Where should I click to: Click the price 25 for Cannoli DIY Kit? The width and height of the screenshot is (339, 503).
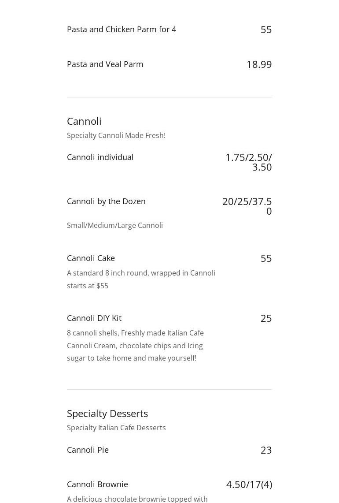pyautogui.click(x=266, y=318)
